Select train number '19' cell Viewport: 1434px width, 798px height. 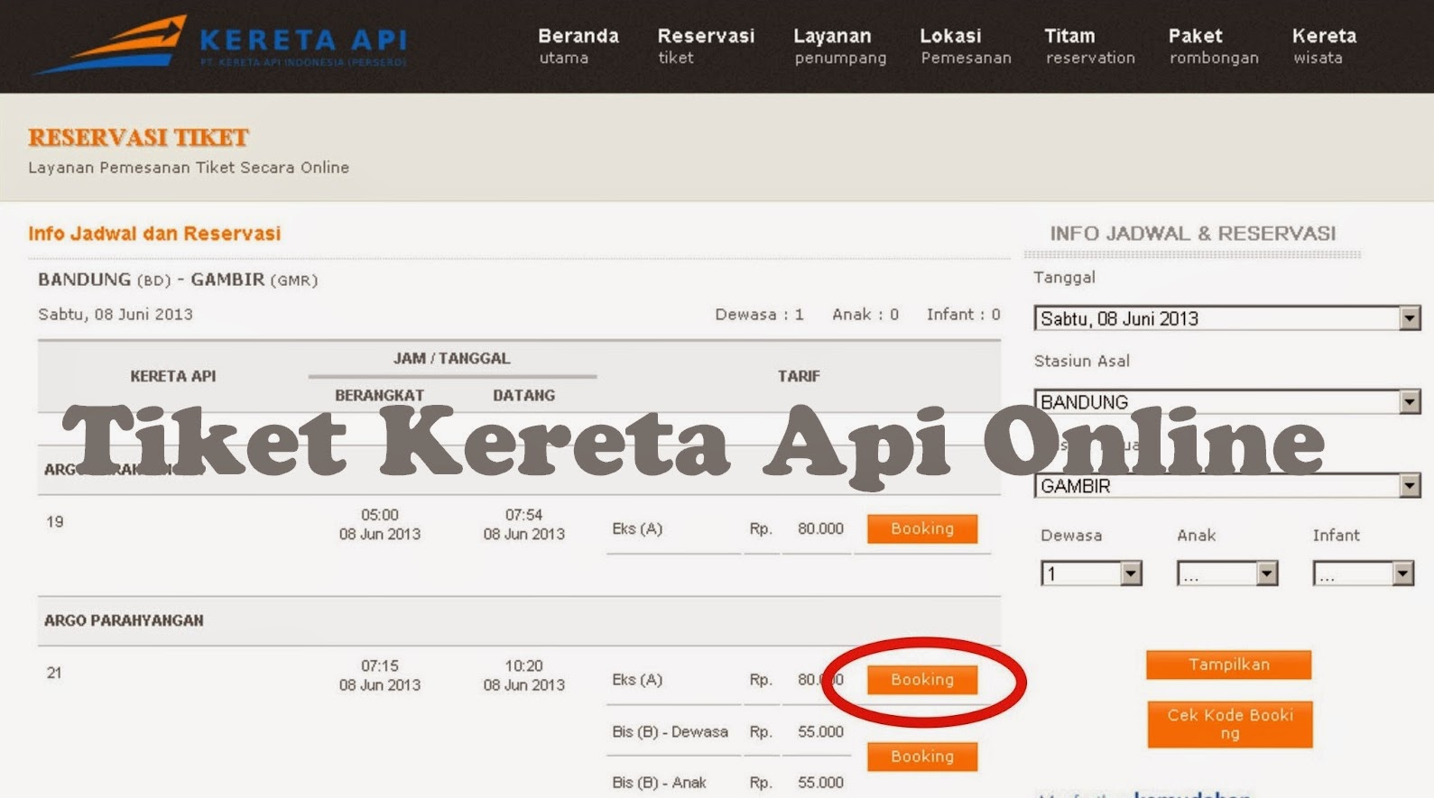click(x=54, y=521)
